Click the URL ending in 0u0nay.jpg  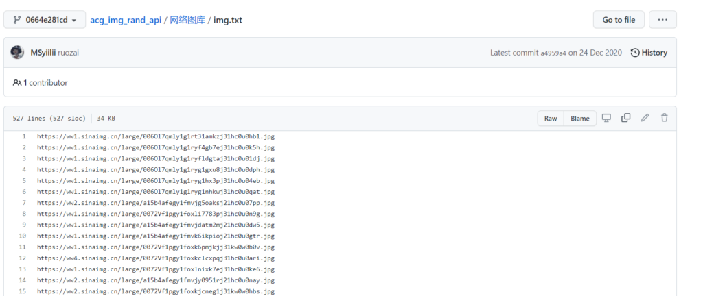[156, 280]
